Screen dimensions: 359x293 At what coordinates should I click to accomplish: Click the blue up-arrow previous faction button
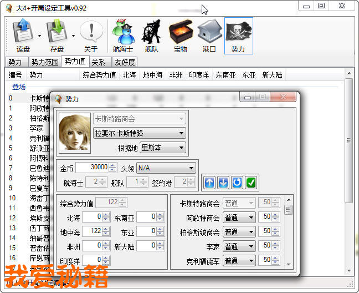click(209, 182)
